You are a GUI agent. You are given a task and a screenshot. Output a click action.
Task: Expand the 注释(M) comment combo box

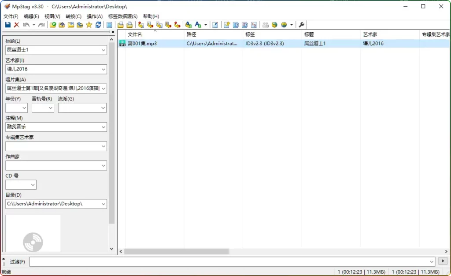pyautogui.click(x=103, y=127)
